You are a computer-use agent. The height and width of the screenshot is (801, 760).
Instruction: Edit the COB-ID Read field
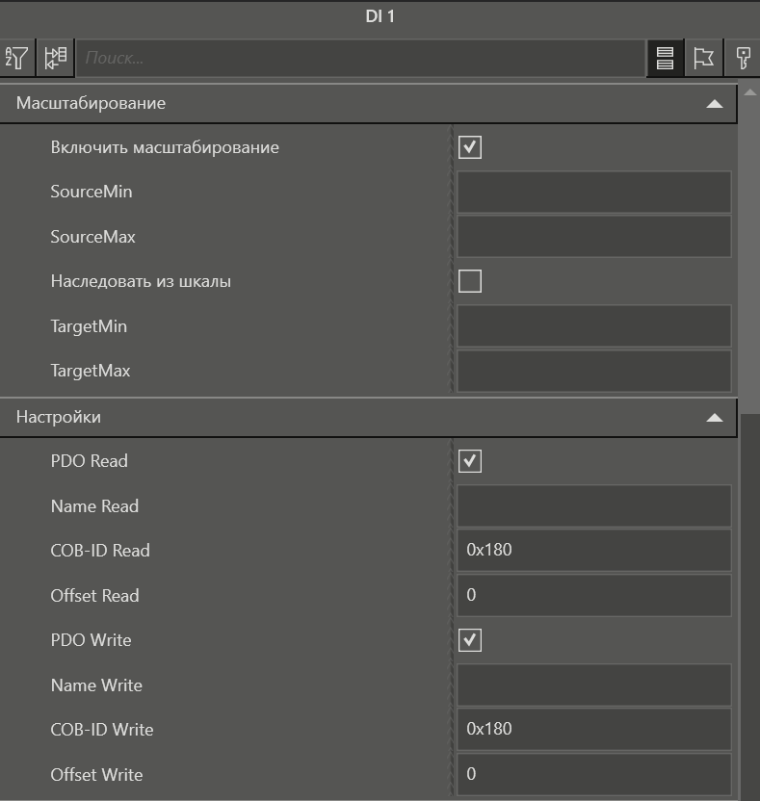(x=594, y=550)
